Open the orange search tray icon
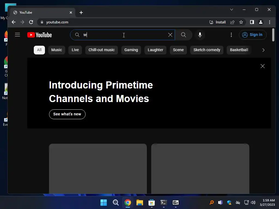The height and width of the screenshot is (209, 279). [x=212, y=202]
